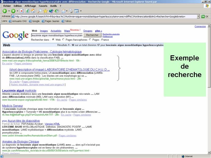Select the Pages francophones radio button
The width and height of the screenshot is (211, 158).
63,40
